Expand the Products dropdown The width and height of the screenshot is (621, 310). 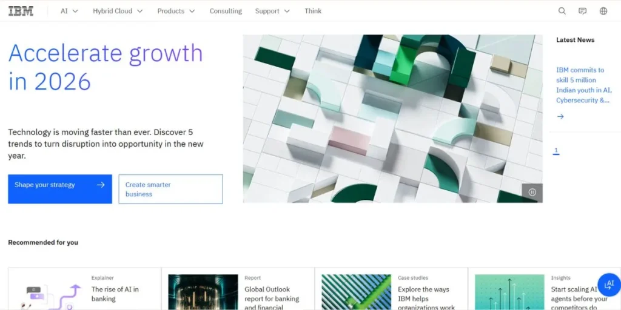click(x=176, y=11)
